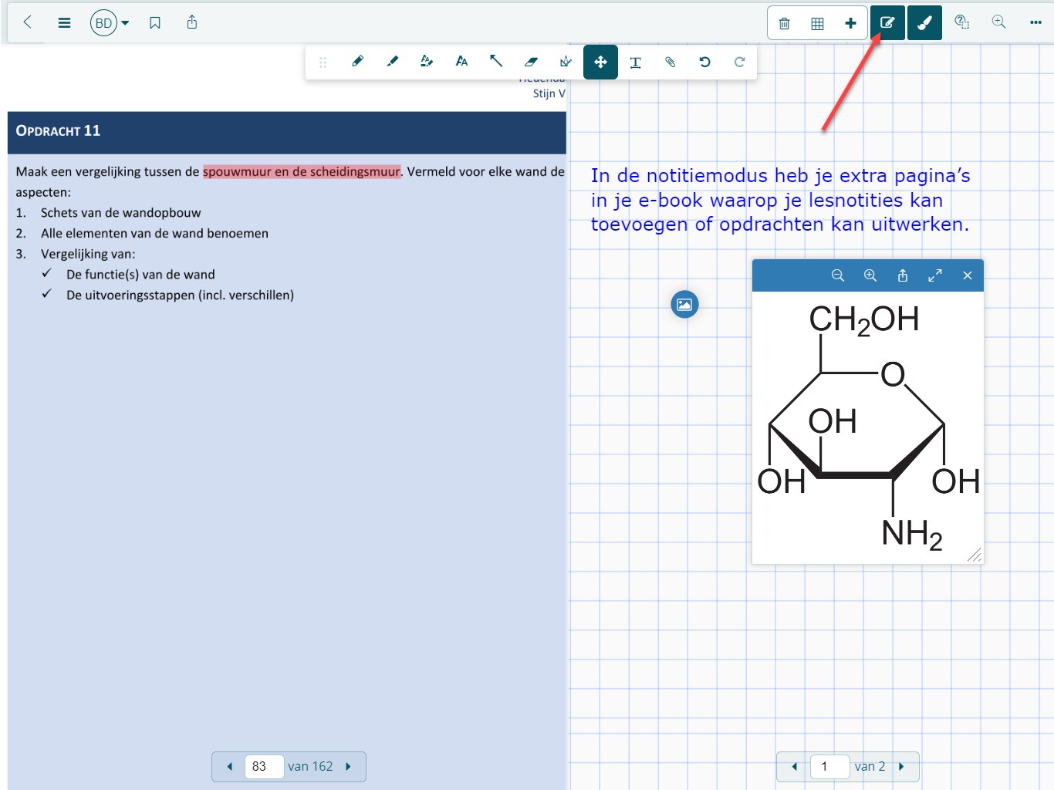Click the help-selection icon in top bar

coord(961,22)
